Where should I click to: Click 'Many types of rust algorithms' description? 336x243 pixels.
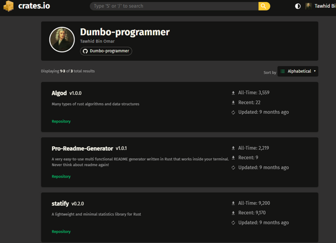[96, 104]
